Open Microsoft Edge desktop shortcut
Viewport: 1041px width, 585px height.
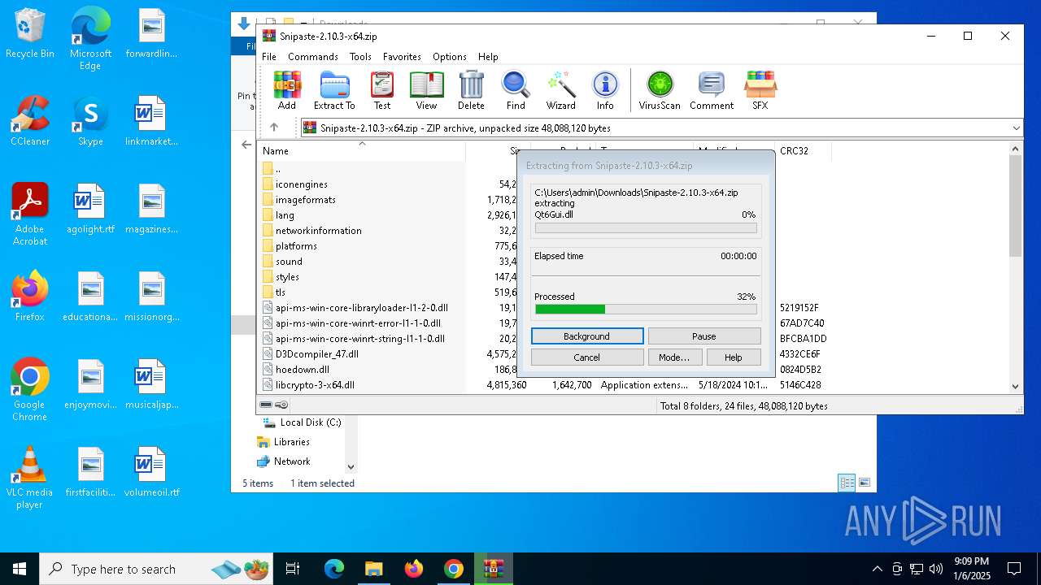tap(90, 39)
